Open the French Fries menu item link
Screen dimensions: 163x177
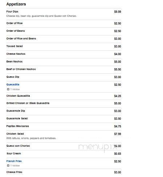[14, 161]
